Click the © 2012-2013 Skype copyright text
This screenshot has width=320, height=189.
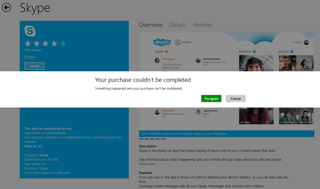[x=47, y=173]
